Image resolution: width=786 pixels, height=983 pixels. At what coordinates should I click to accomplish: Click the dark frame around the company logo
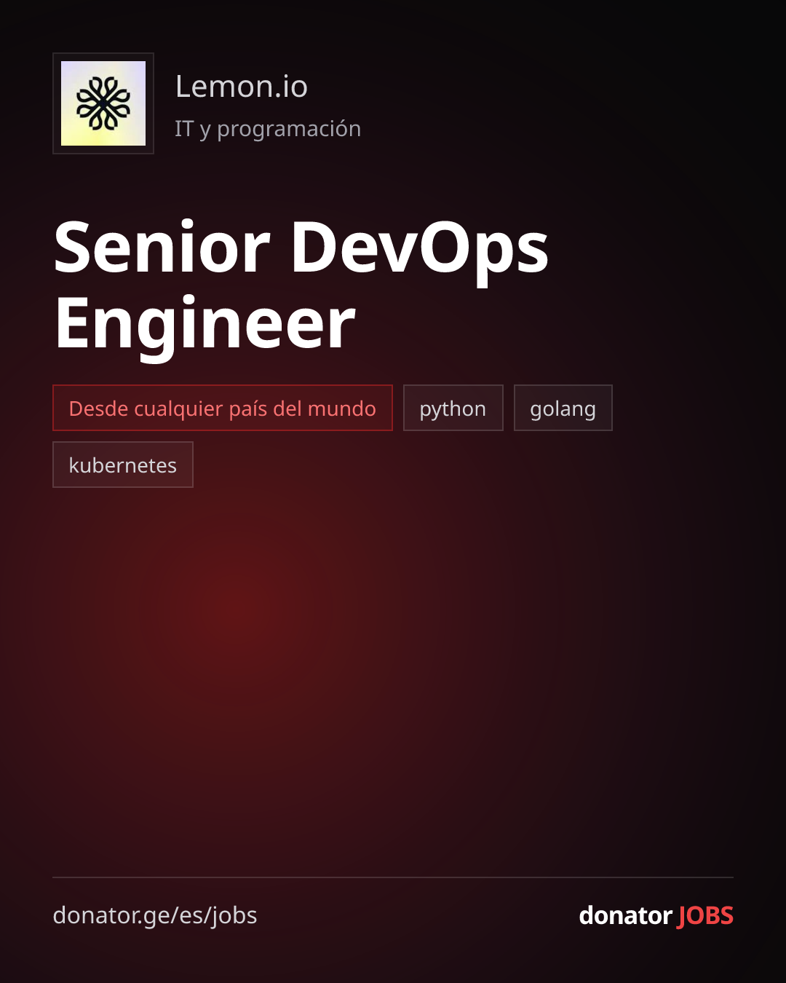[103, 57]
